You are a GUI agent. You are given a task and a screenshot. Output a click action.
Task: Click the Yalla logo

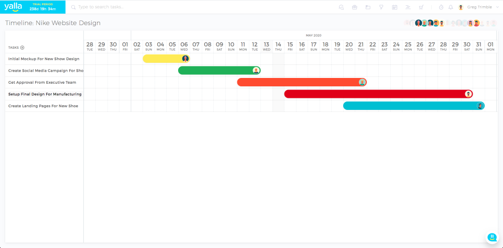click(x=13, y=7)
